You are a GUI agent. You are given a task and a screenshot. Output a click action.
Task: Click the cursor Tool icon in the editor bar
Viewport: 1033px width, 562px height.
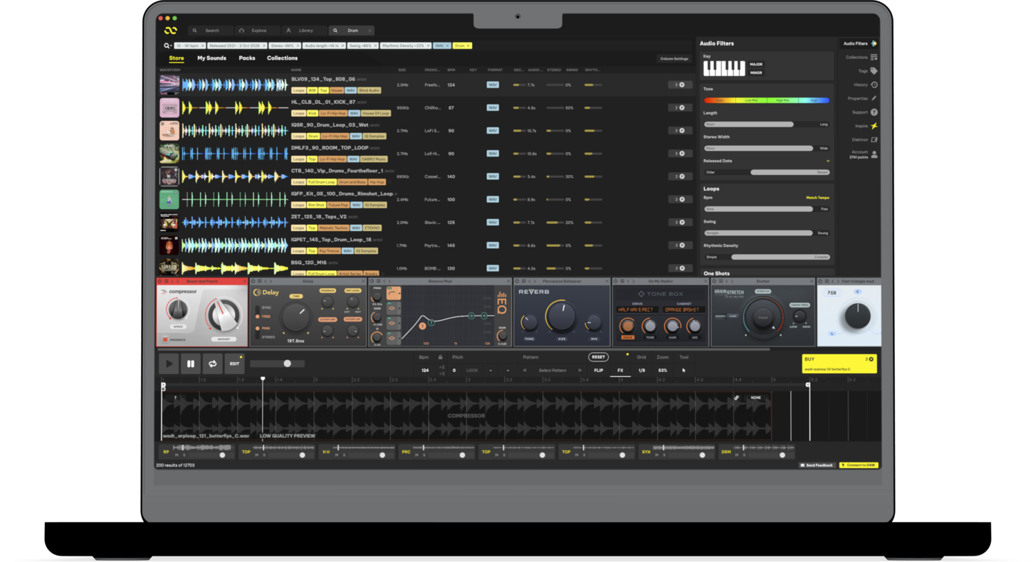pyautogui.click(x=683, y=370)
